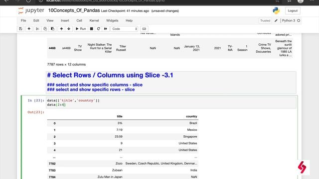Click the Python 3 kernel indicator

pyautogui.click(x=289, y=20)
